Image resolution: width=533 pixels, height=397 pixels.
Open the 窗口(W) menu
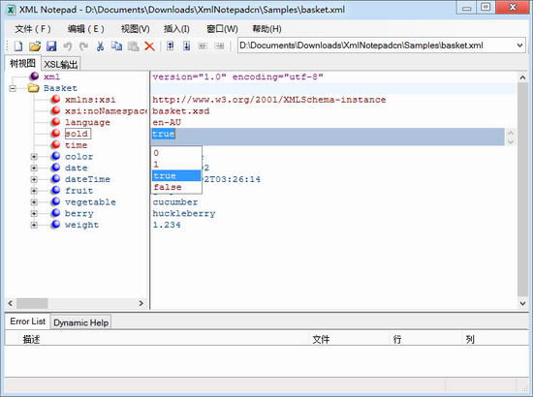(x=222, y=29)
